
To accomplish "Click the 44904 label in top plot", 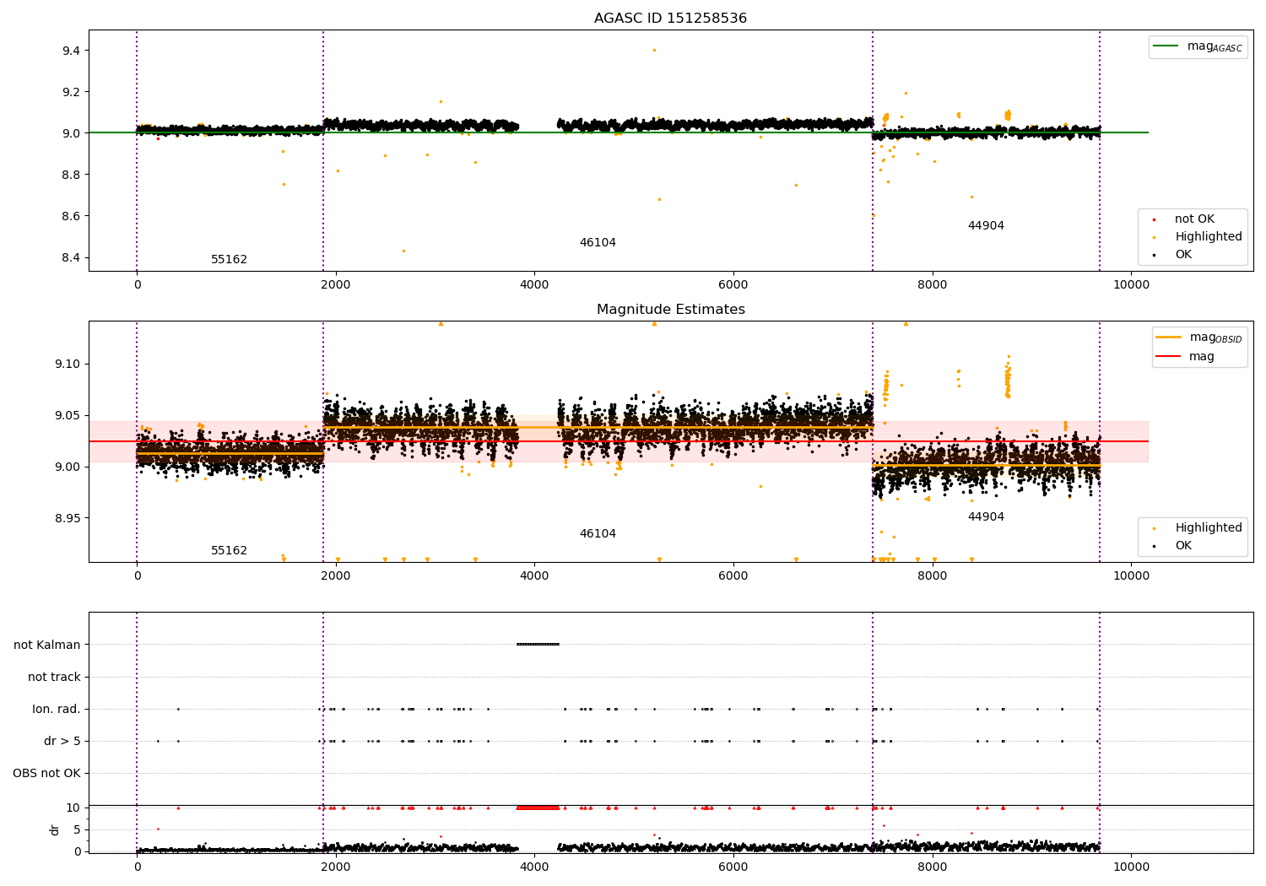I will coord(986,226).
